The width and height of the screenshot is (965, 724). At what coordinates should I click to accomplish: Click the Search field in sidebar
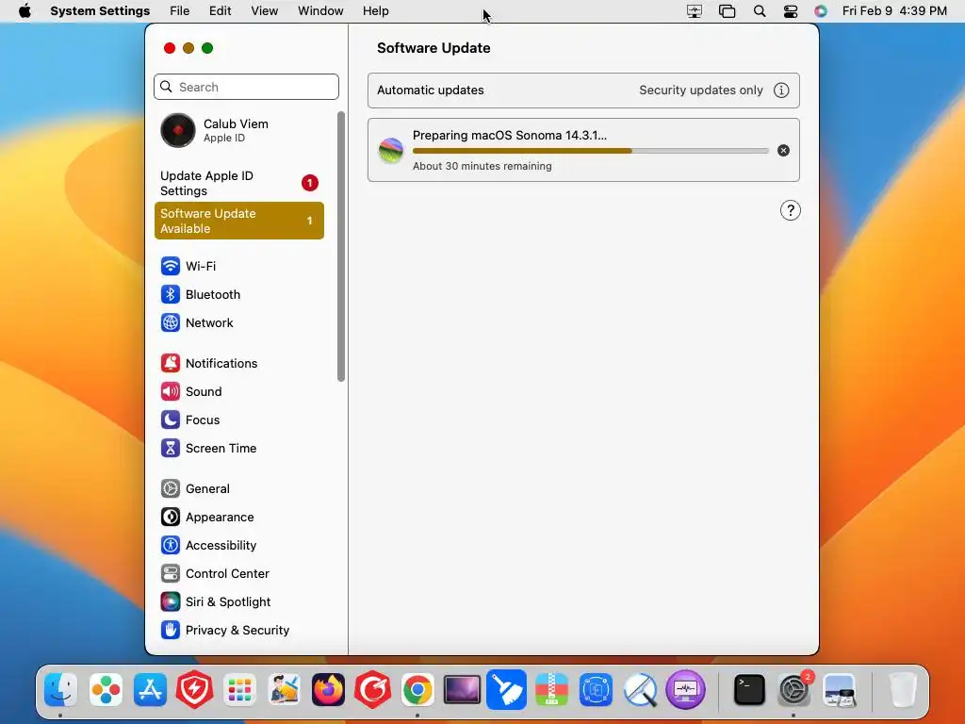pyautogui.click(x=246, y=87)
